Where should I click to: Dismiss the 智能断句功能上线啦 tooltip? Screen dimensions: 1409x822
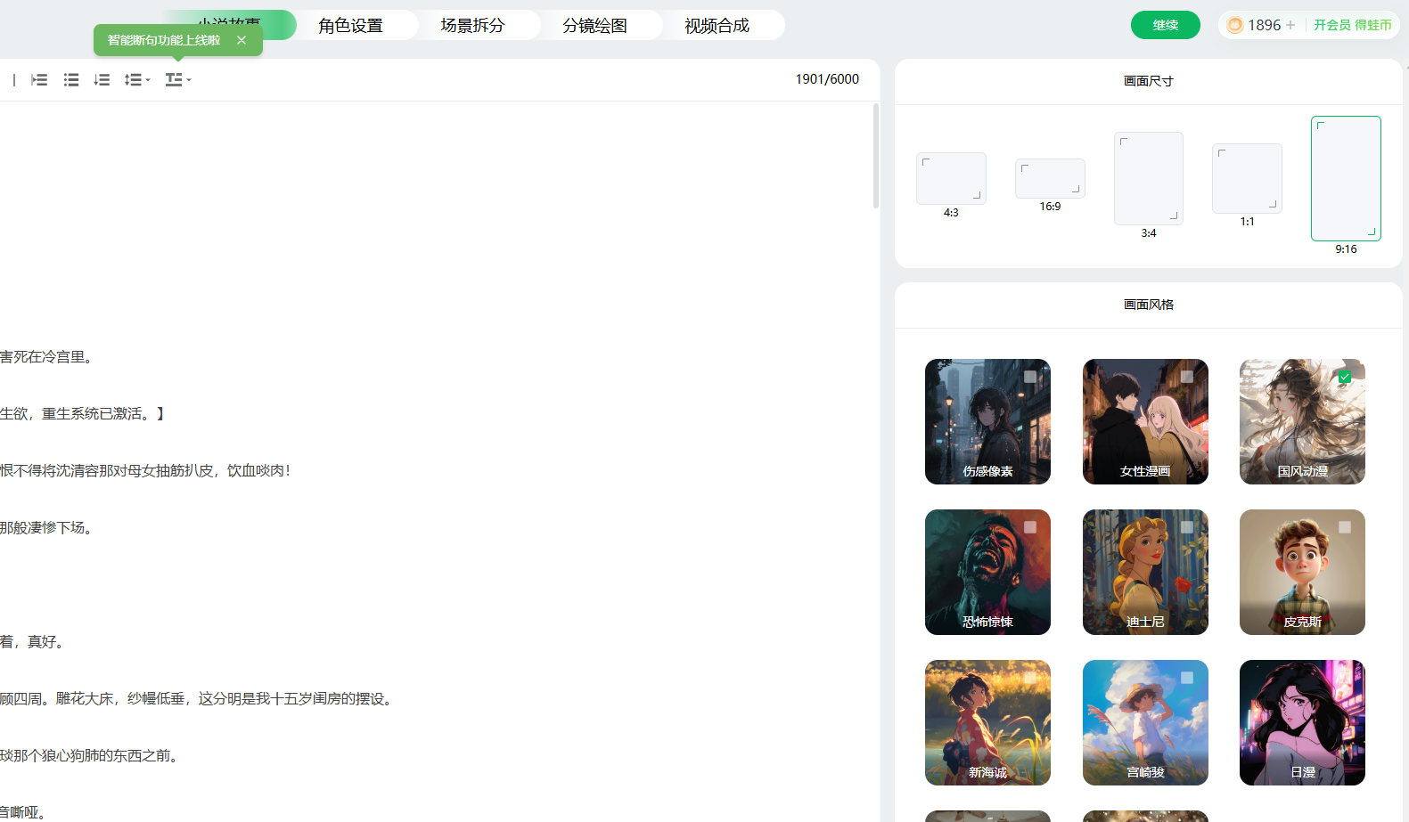click(x=242, y=40)
